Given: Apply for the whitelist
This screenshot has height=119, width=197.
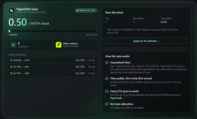Looking at the screenshot, I should (x=146, y=41).
